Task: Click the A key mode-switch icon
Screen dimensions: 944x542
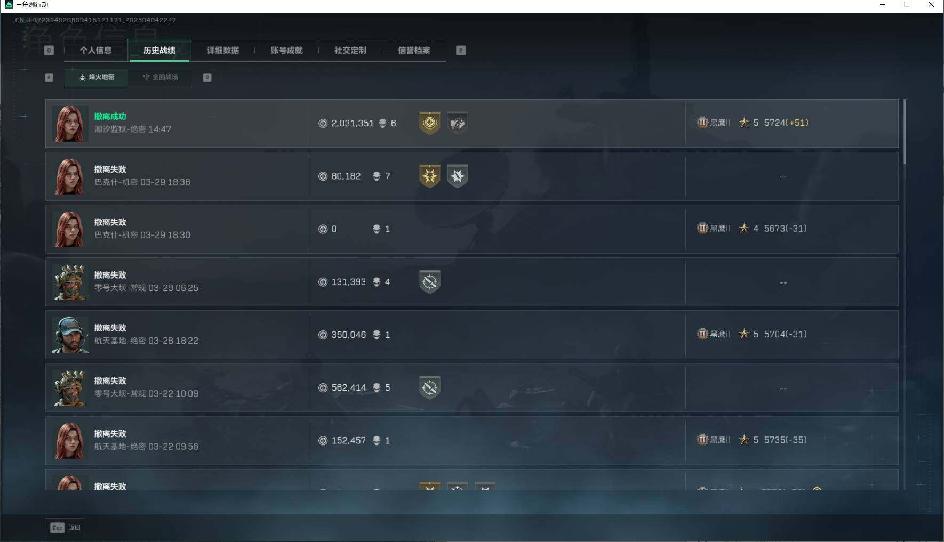Action: (49, 77)
